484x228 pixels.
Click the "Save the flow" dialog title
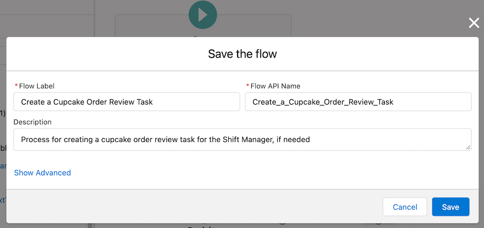pyautogui.click(x=242, y=54)
